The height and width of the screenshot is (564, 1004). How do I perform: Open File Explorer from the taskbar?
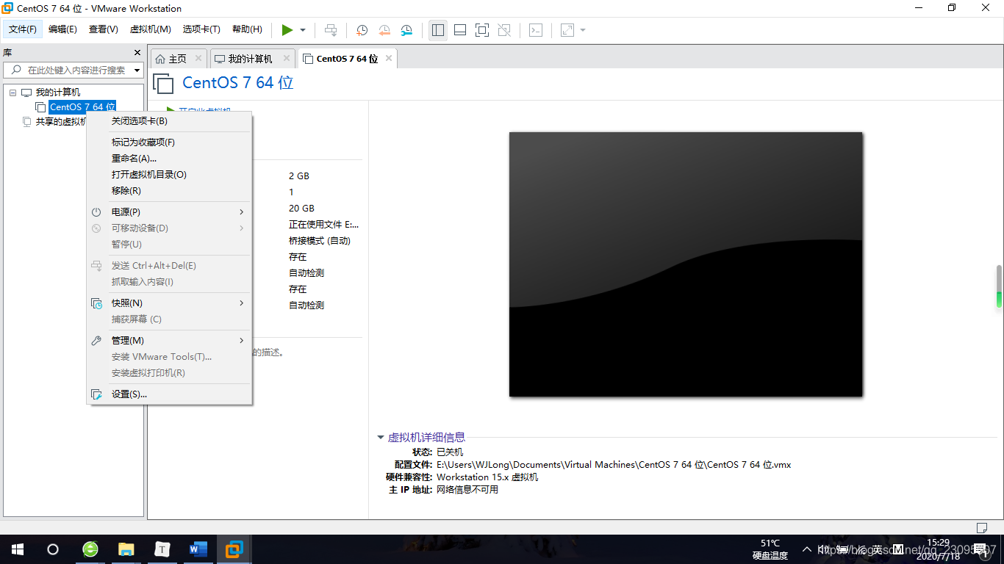[x=126, y=549]
